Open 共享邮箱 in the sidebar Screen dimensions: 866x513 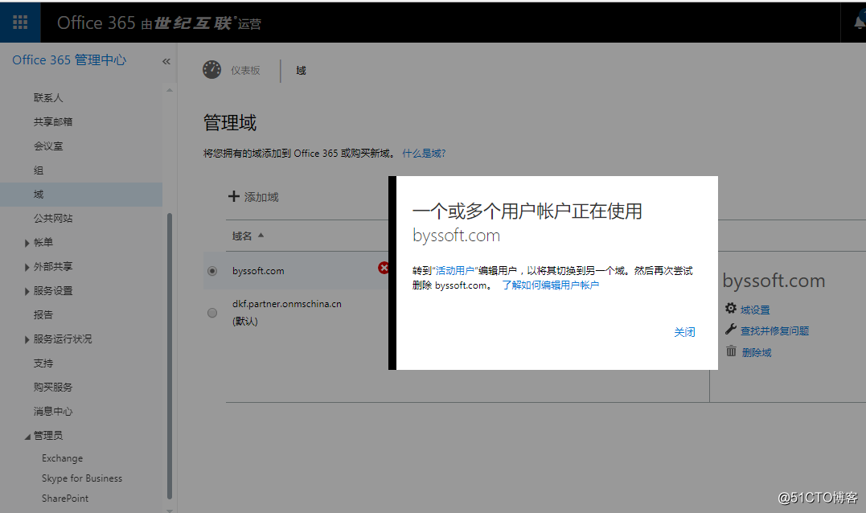pyautogui.click(x=53, y=122)
